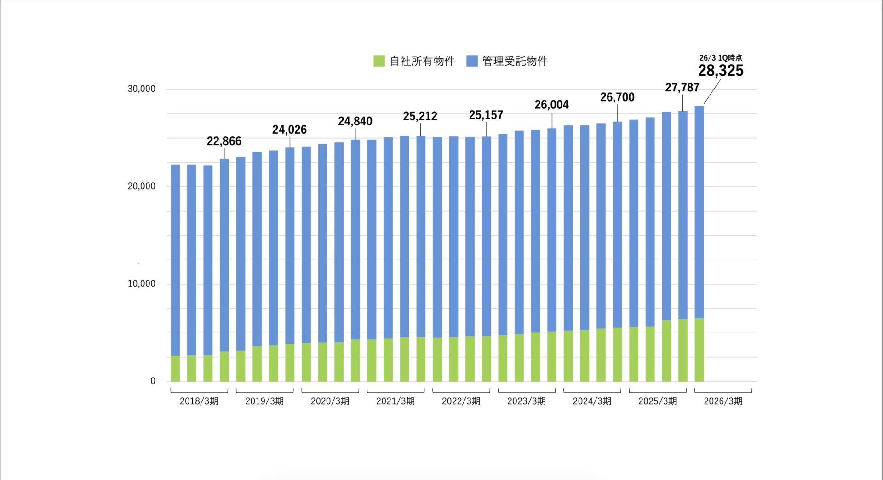This screenshot has width=883, height=480.
Task: Click the 22,866 data label
Action: coord(224,141)
